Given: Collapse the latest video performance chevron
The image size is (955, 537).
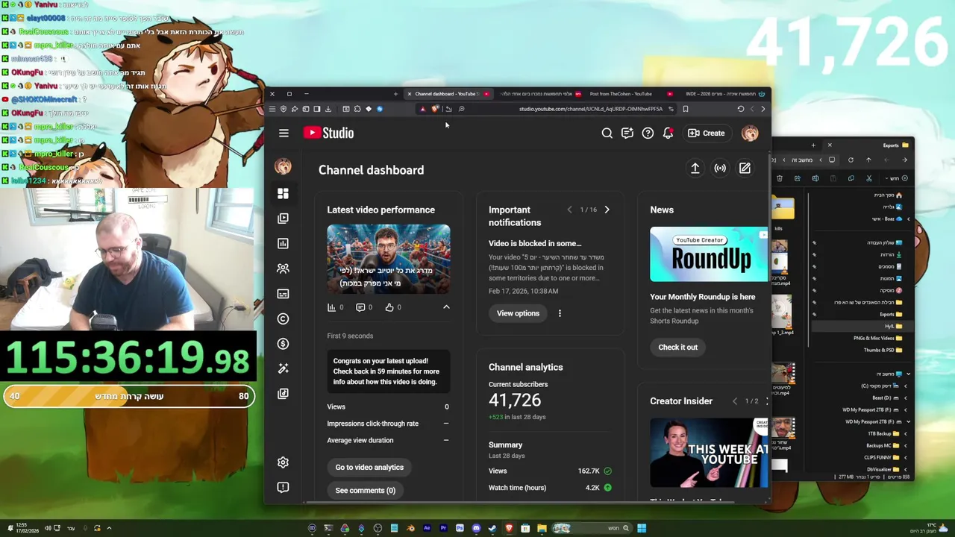Looking at the screenshot, I should (446, 307).
